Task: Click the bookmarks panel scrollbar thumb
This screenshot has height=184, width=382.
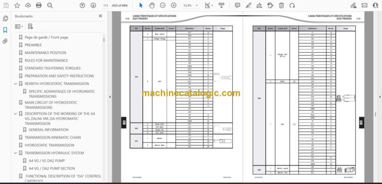Action: pyautogui.click(x=104, y=40)
